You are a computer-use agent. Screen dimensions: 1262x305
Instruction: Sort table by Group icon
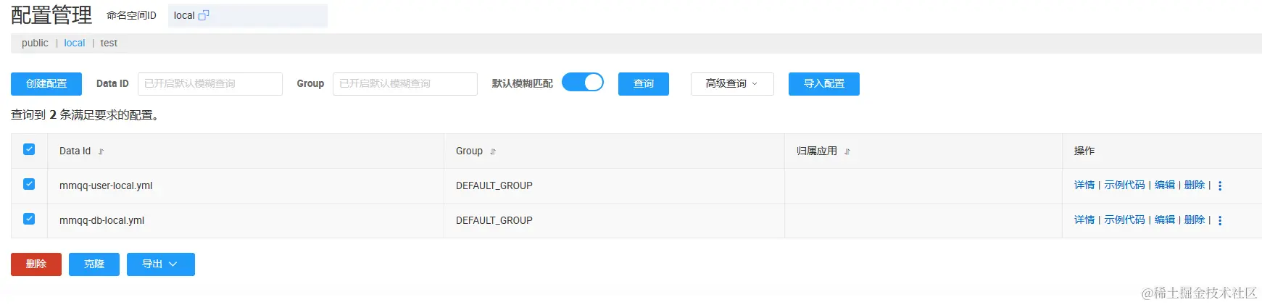coord(493,151)
